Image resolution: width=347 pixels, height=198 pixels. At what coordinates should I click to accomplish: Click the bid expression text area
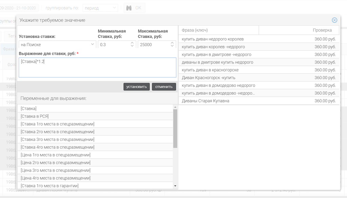tap(97, 68)
